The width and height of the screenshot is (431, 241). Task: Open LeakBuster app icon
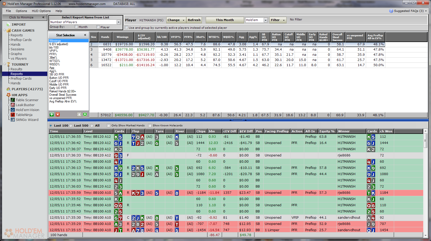(x=13, y=105)
